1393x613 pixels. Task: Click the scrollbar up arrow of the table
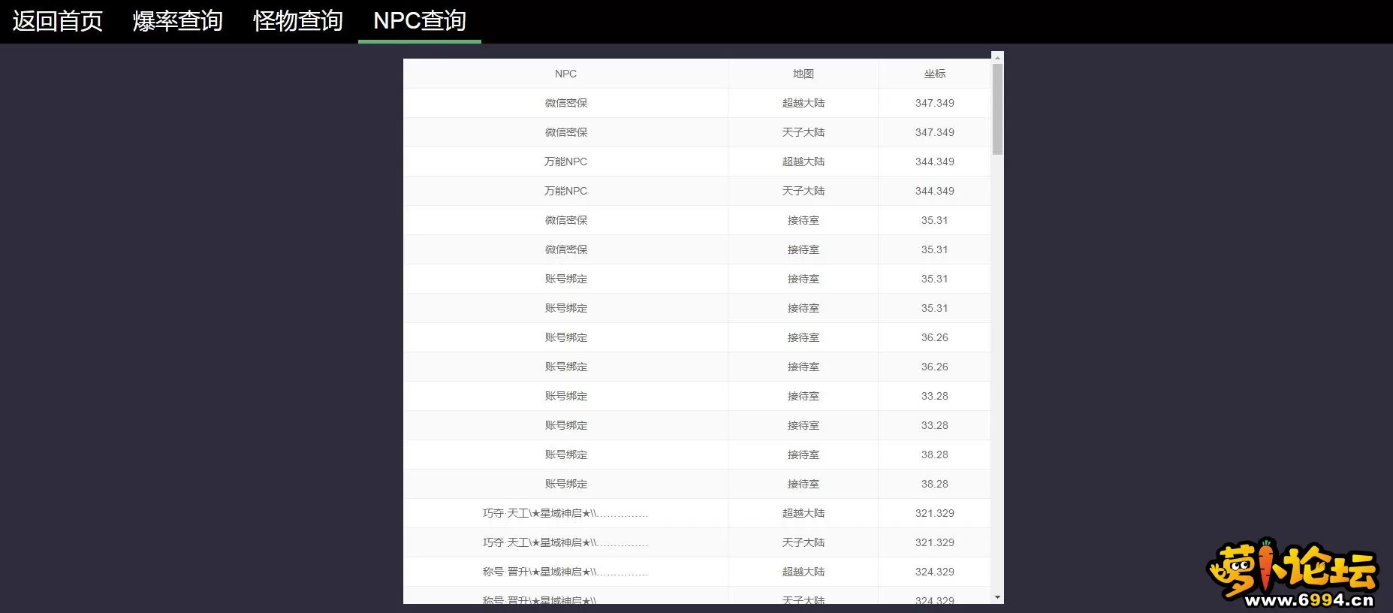tap(997, 57)
